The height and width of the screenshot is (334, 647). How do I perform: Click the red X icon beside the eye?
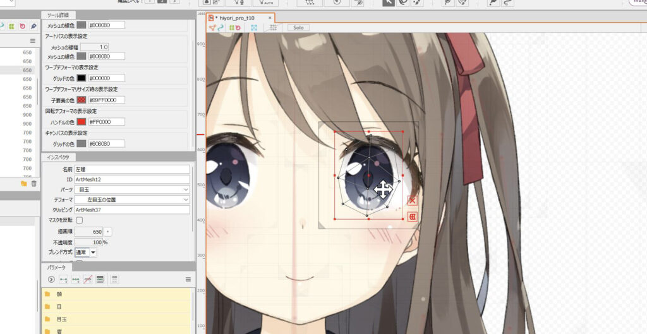click(x=412, y=200)
